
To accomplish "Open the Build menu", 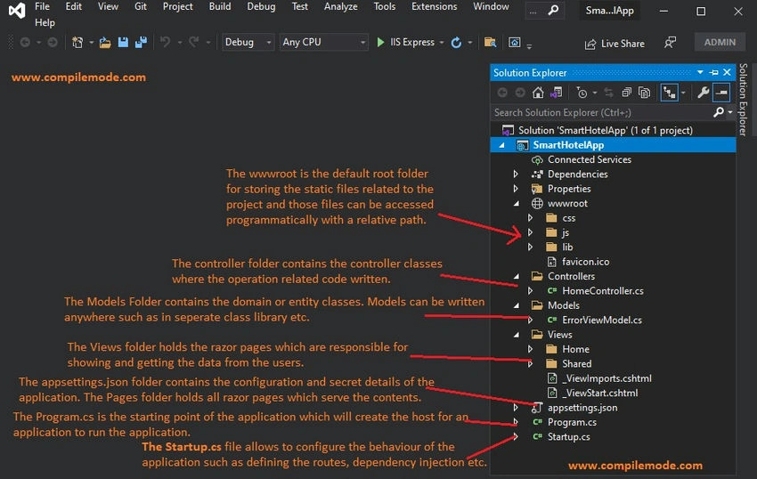I will (220, 7).
